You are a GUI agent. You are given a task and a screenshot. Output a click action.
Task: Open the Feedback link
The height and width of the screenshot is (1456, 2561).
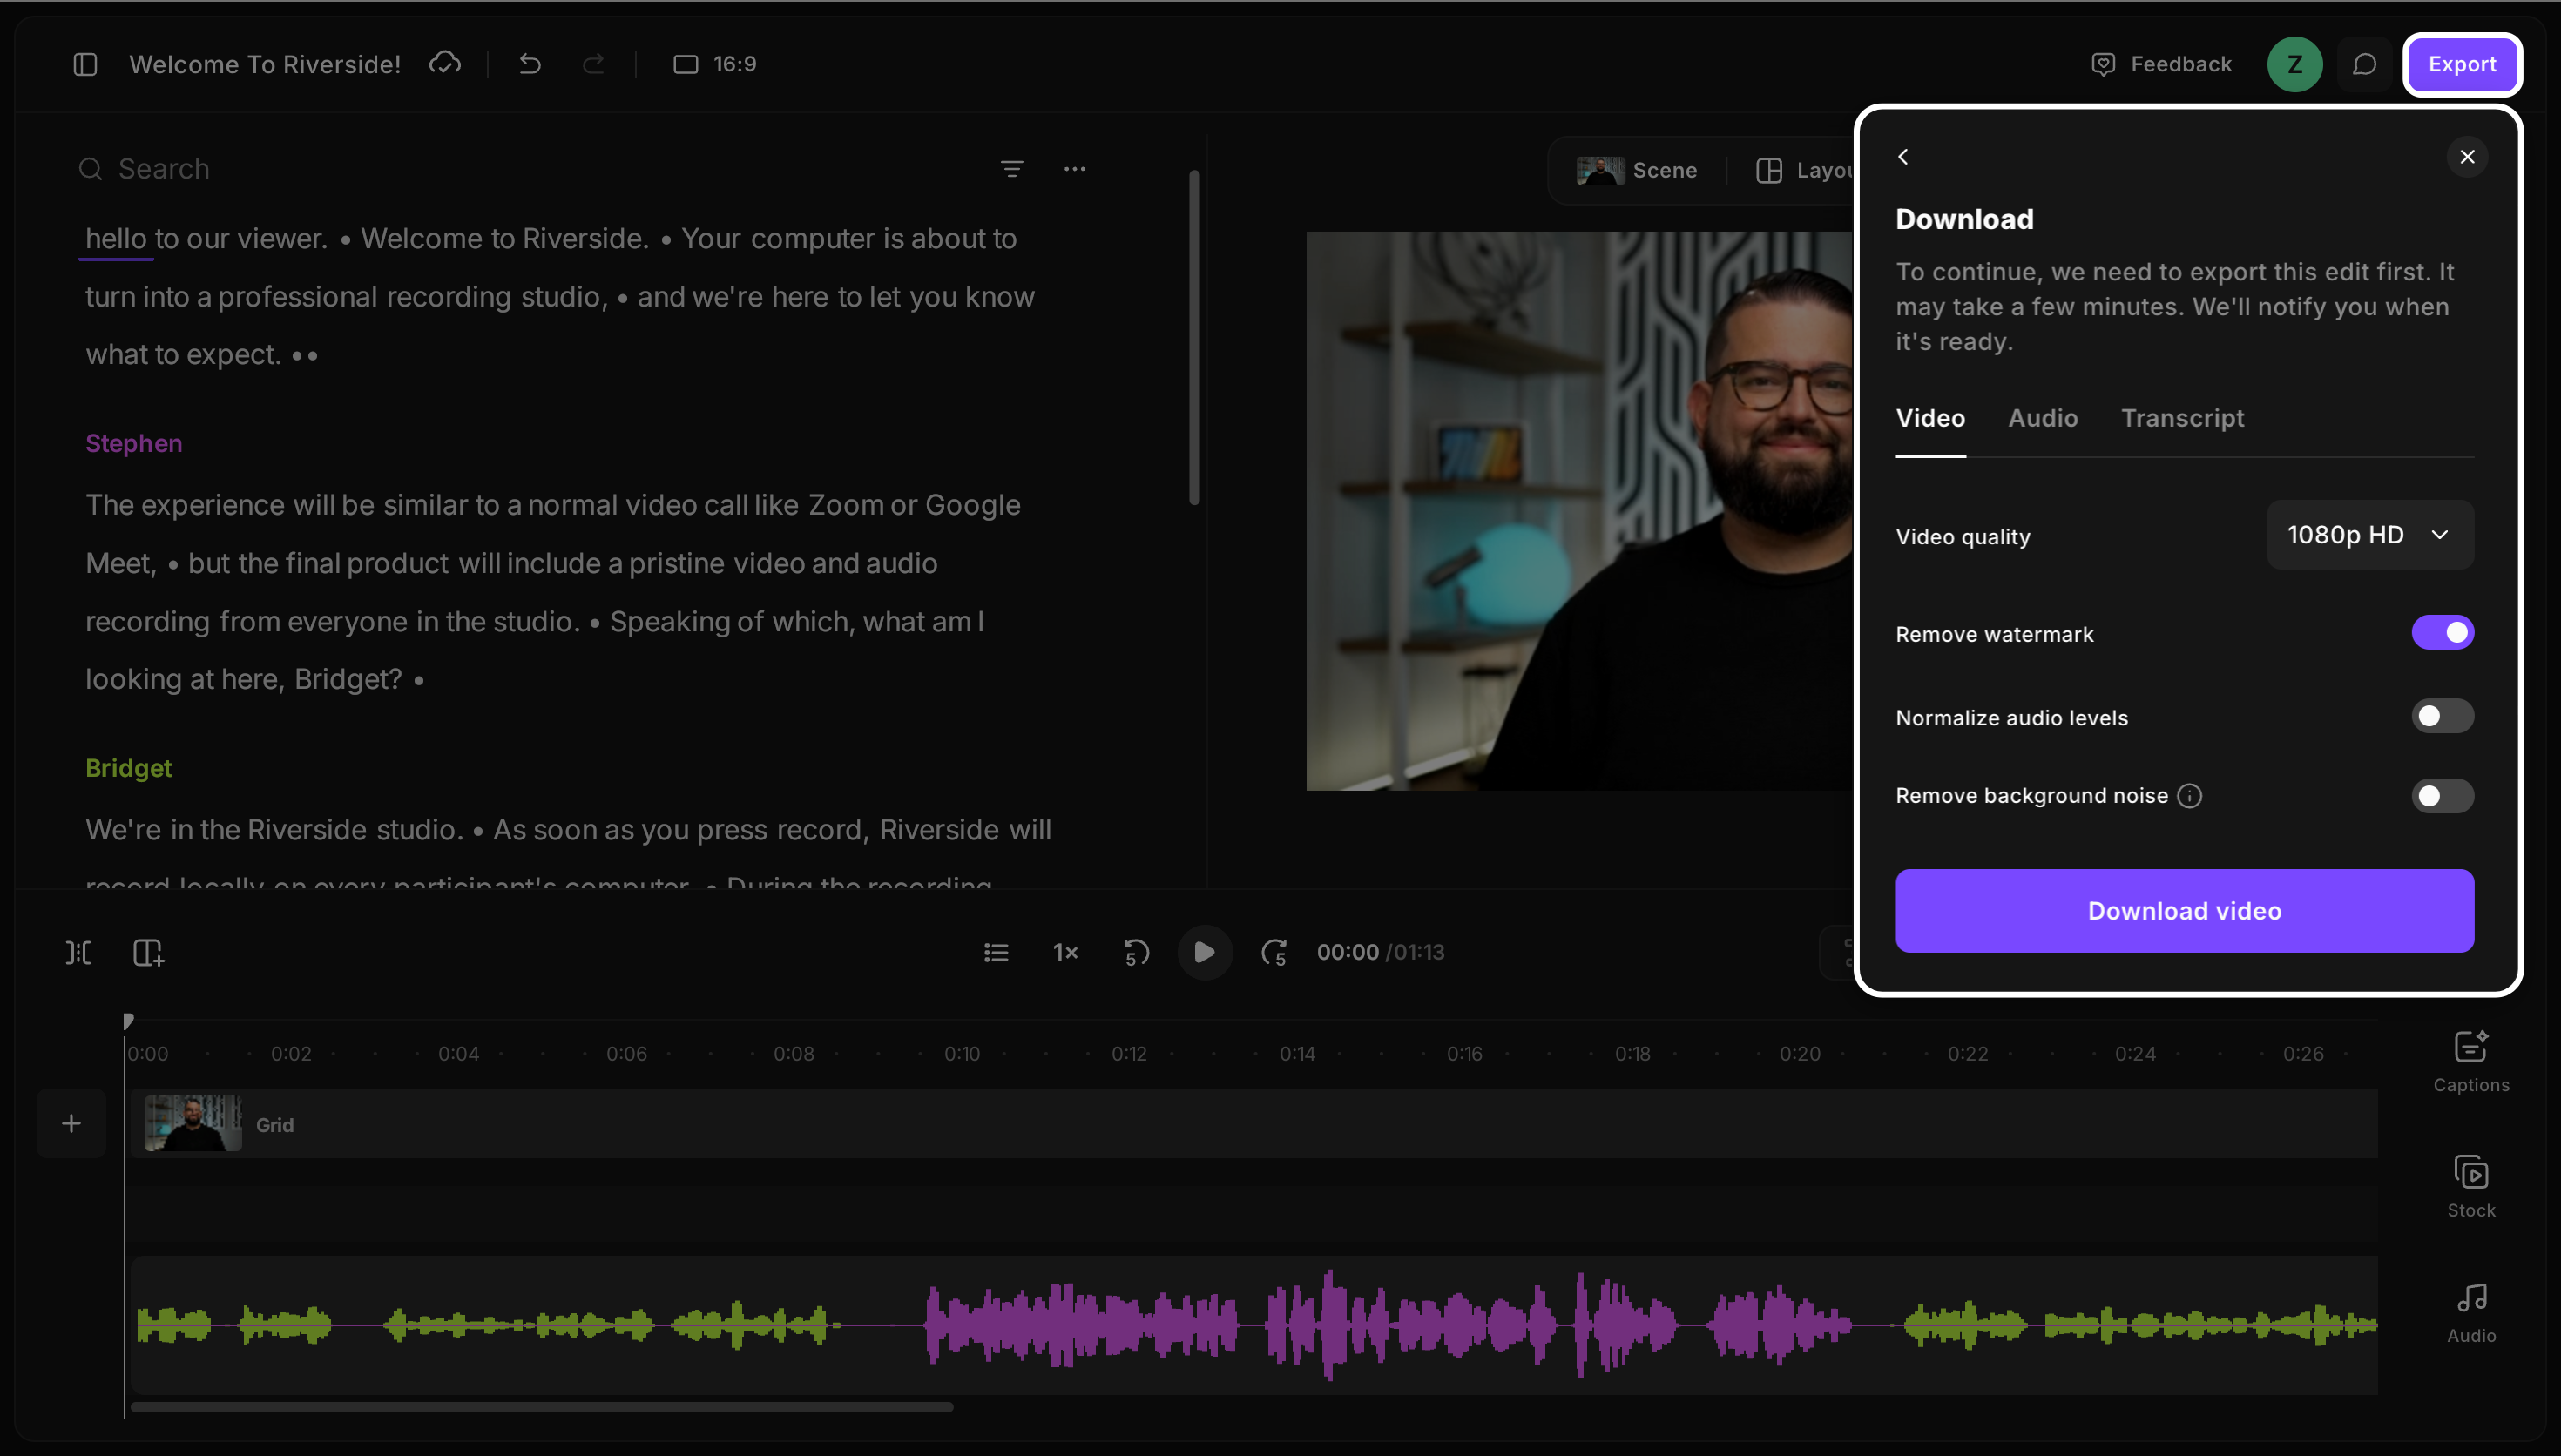(x=2161, y=64)
